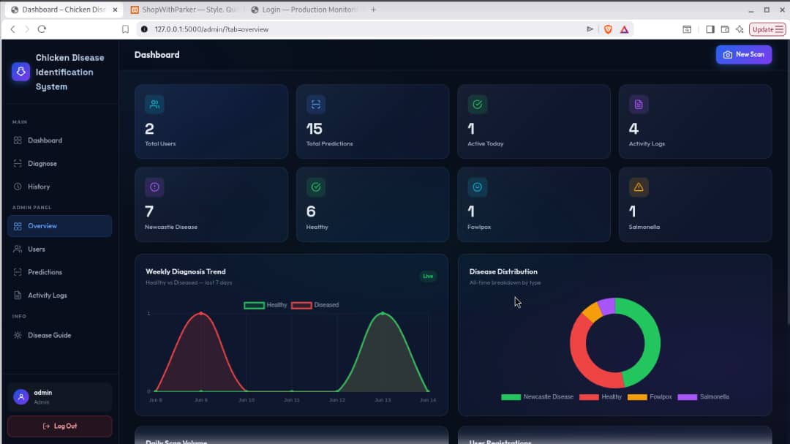Click the Fowlpox smiley icon
The width and height of the screenshot is (790, 444).
pyautogui.click(x=477, y=187)
